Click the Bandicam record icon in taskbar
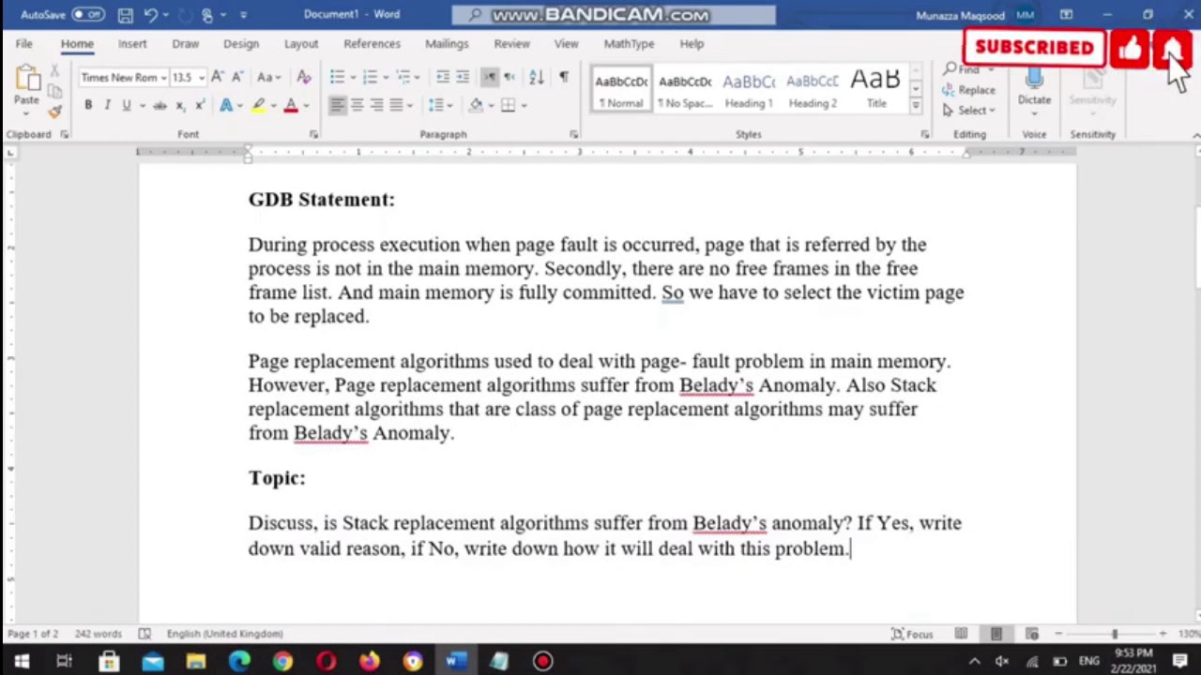The width and height of the screenshot is (1201, 675). 542,661
